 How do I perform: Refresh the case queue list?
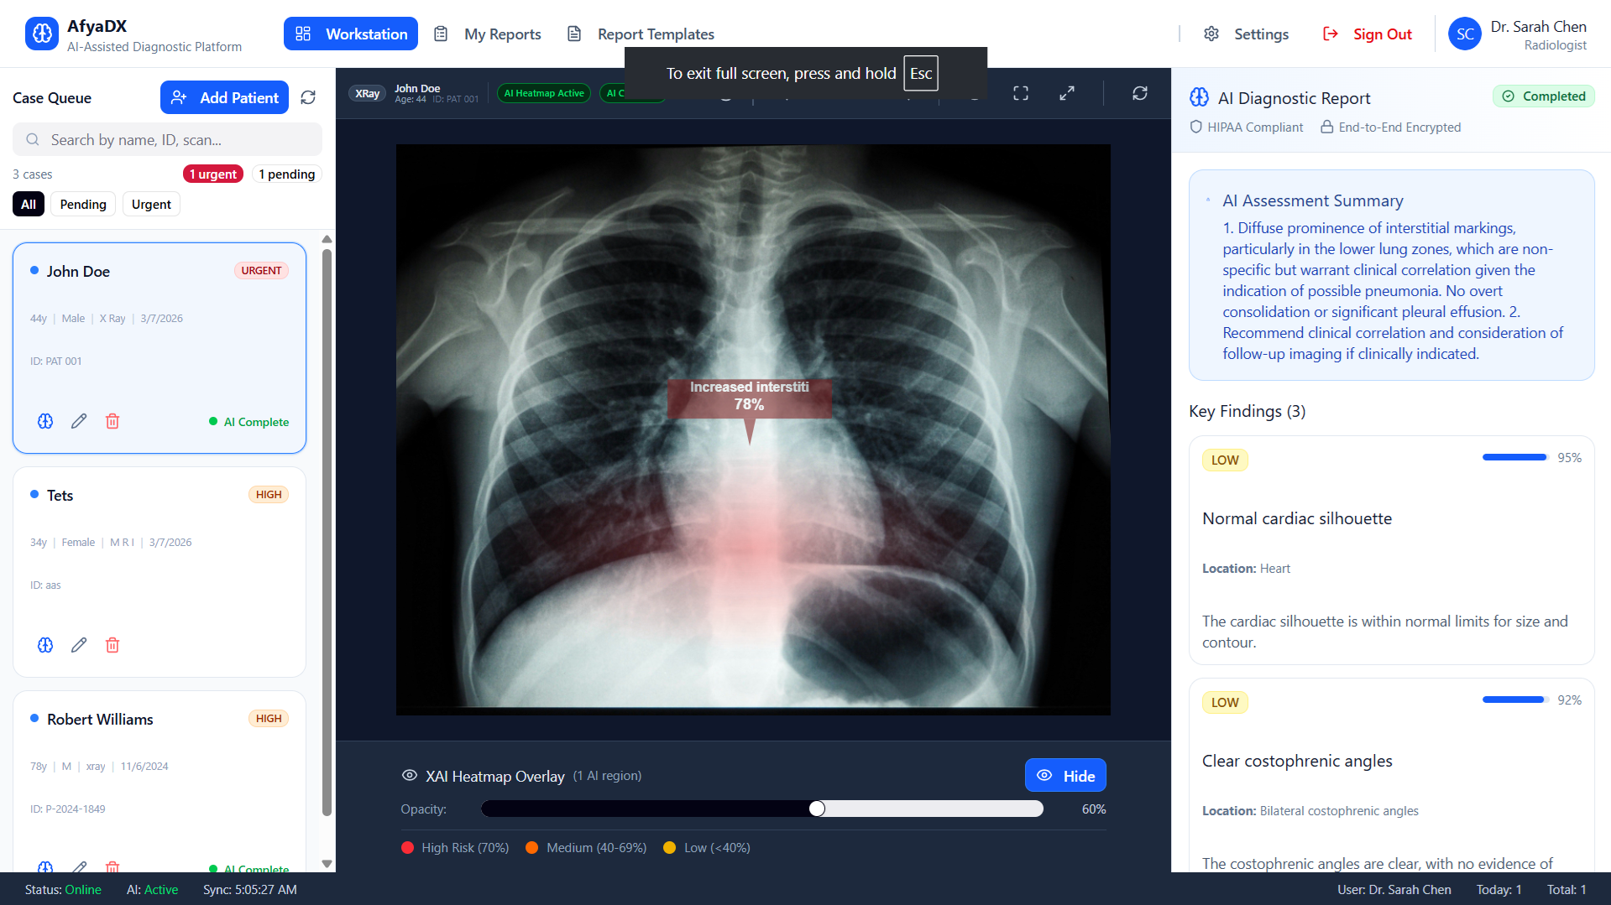click(308, 97)
